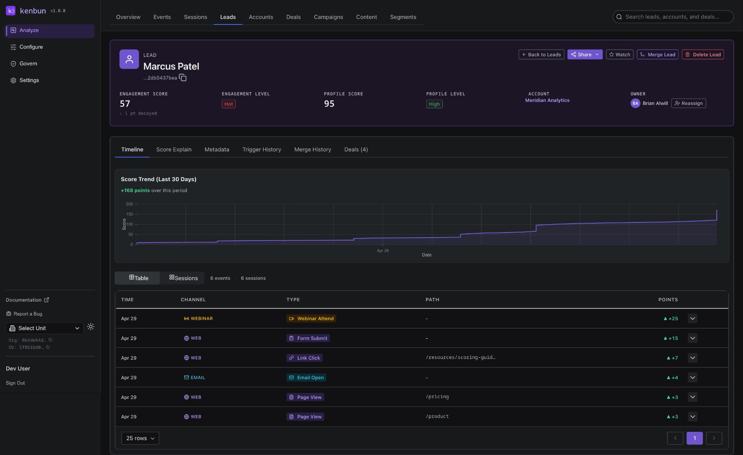The width and height of the screenshot is (743, 455).
Task: Click Back to Leads button
Action: [541, 54]
